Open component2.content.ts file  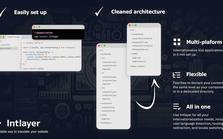142,46
